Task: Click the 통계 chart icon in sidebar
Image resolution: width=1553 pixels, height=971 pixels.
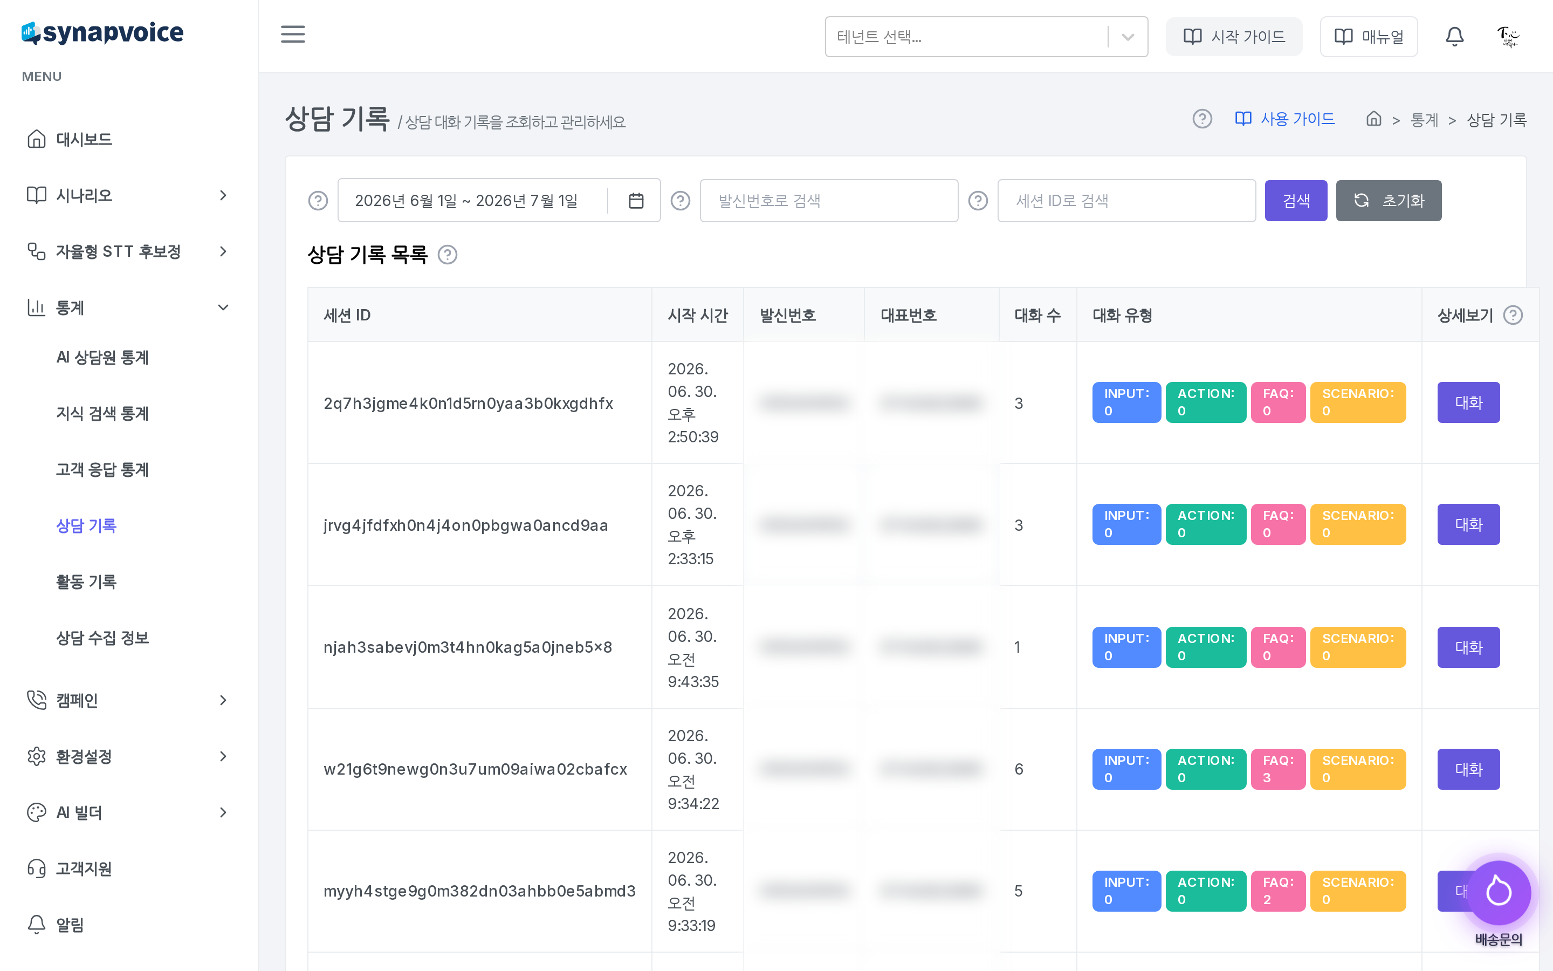Action: pyautogui.click(x=37, y=307)
